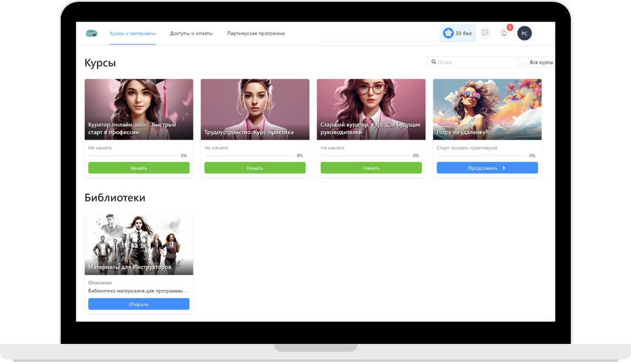631x362 pixels.
Task: Select the Старший куратор course image
Action: click(371, 109)
